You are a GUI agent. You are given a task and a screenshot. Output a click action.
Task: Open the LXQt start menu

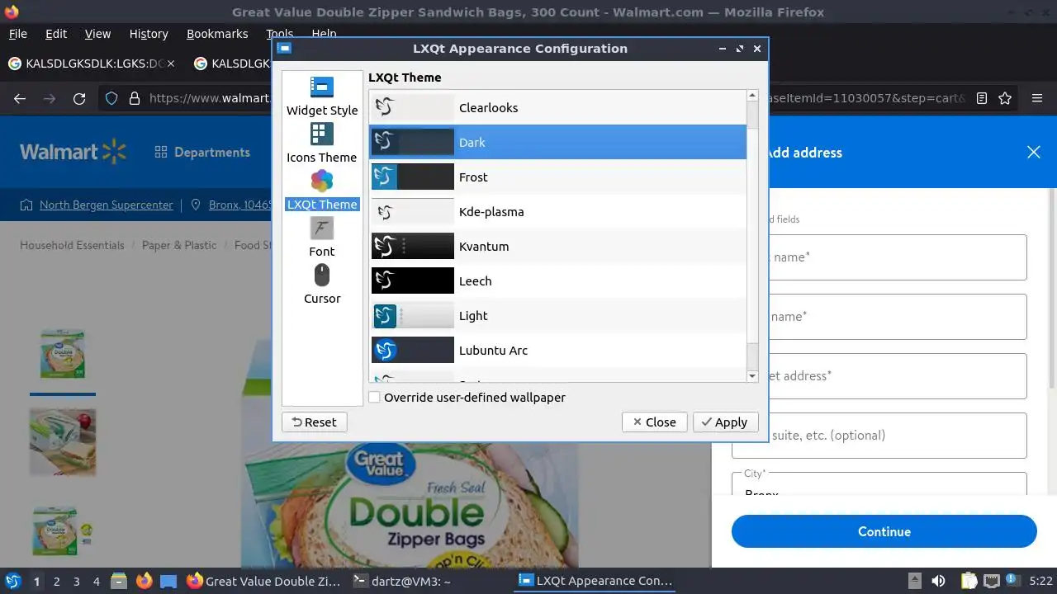(x=13, y=581)
